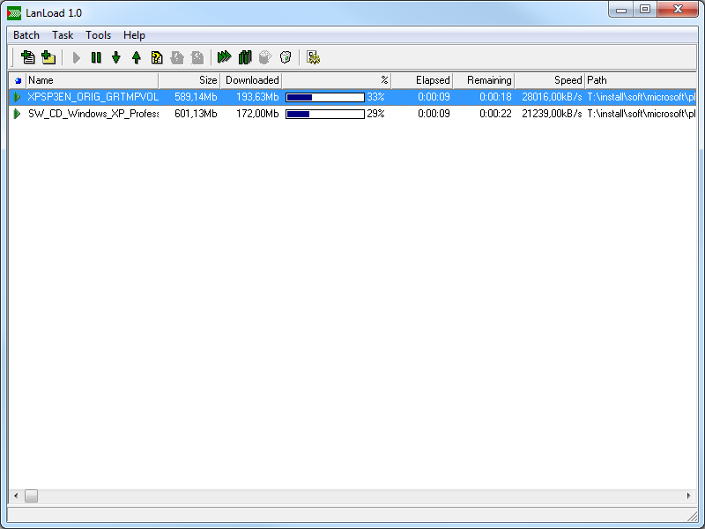
Task: Sort by Name column header
Action: [x=93, y=80]
